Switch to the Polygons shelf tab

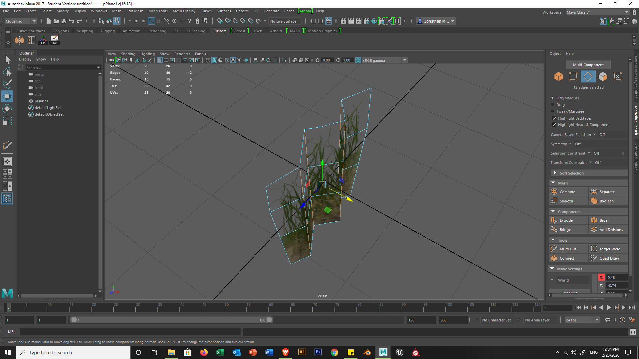pyautogui.click(x=61, y=31)
